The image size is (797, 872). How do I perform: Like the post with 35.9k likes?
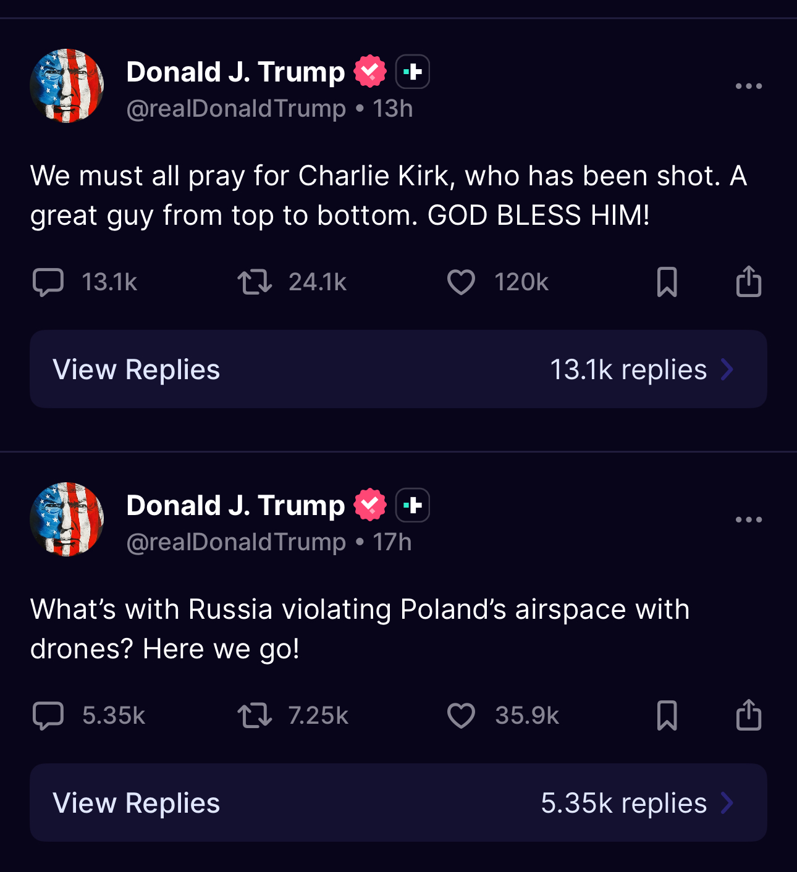click(461, 716)
